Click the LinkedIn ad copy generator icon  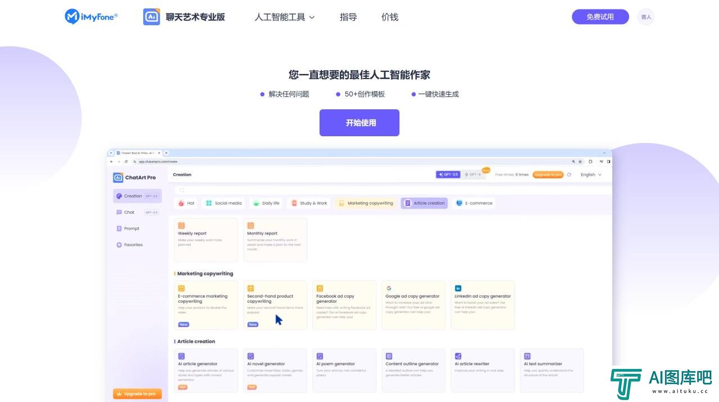(458, 288)
